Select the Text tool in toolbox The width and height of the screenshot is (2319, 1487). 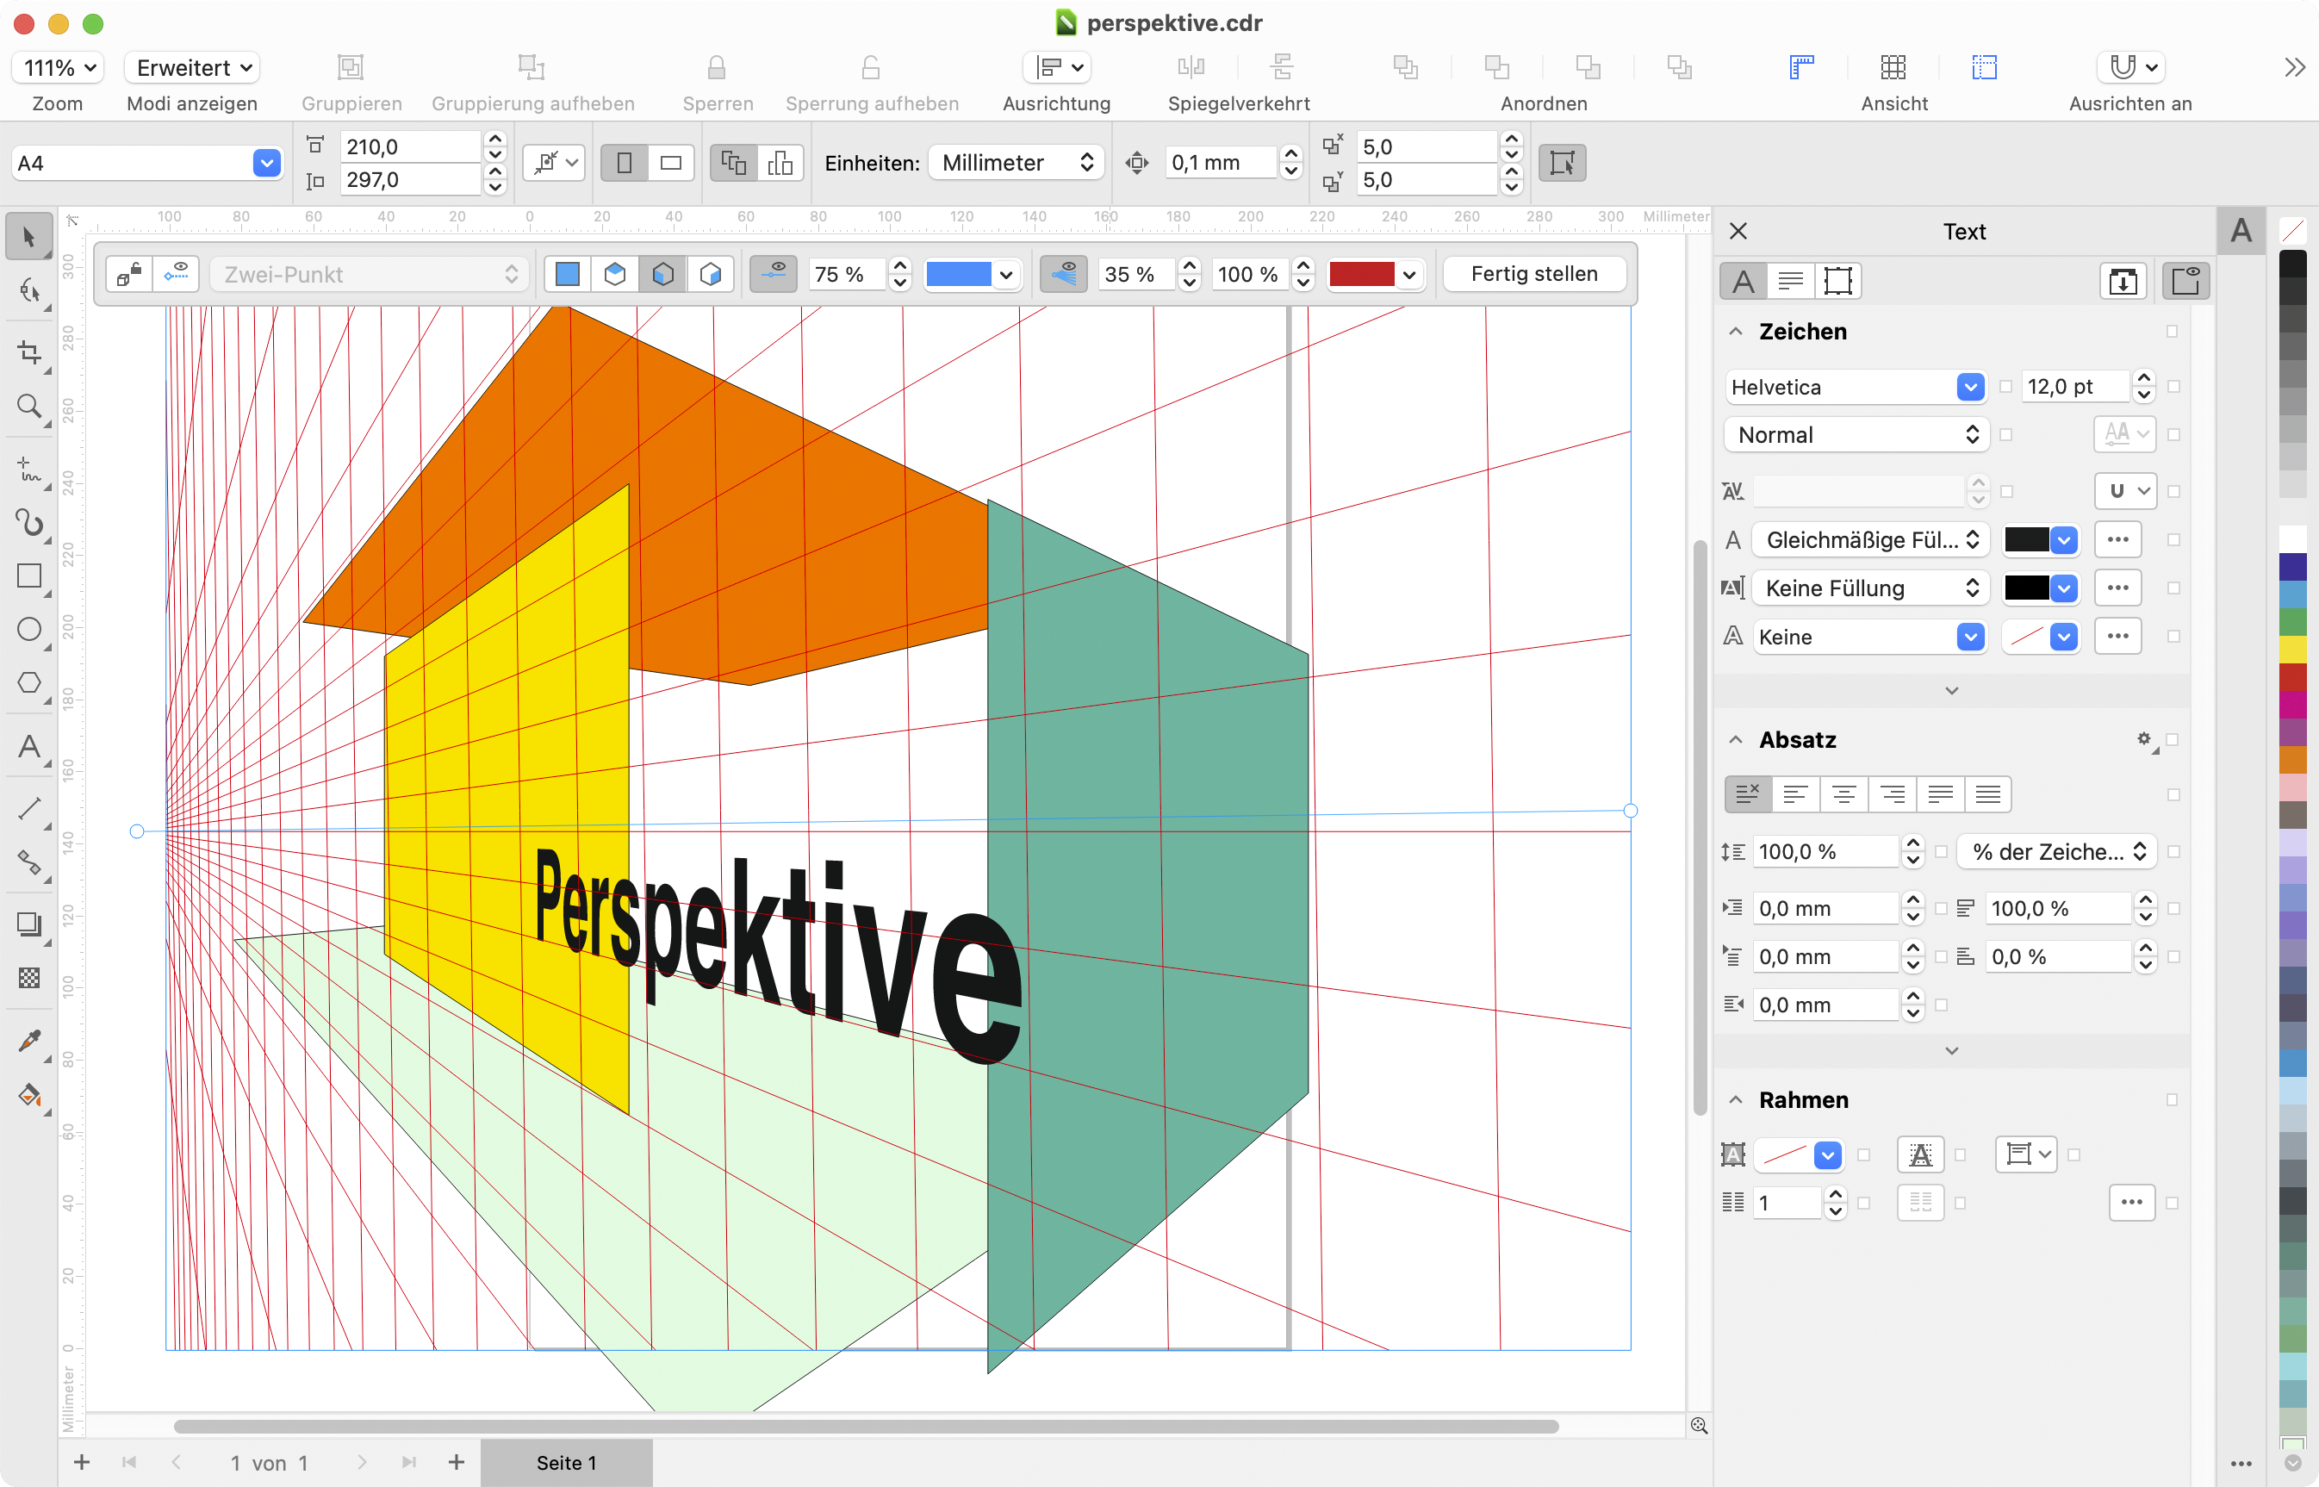[29, 746]
